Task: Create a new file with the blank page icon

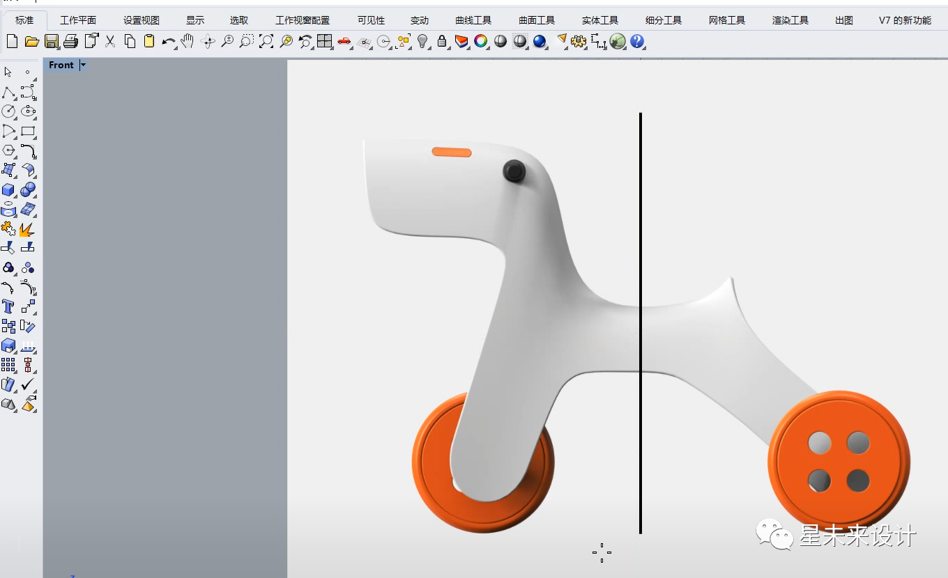Action: coord(12,42)
